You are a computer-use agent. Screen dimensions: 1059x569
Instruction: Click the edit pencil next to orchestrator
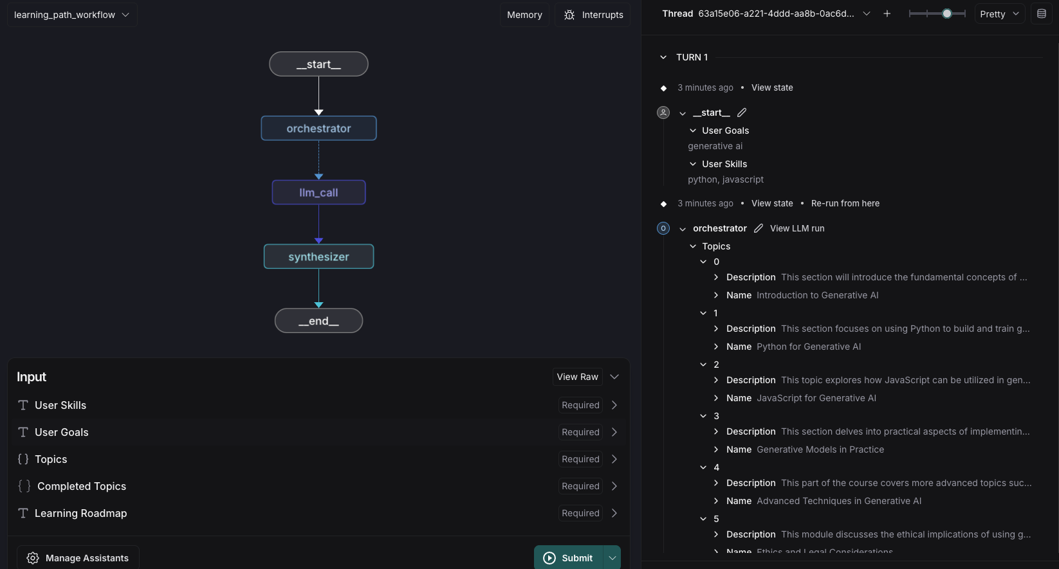click(x=759, y=228)
